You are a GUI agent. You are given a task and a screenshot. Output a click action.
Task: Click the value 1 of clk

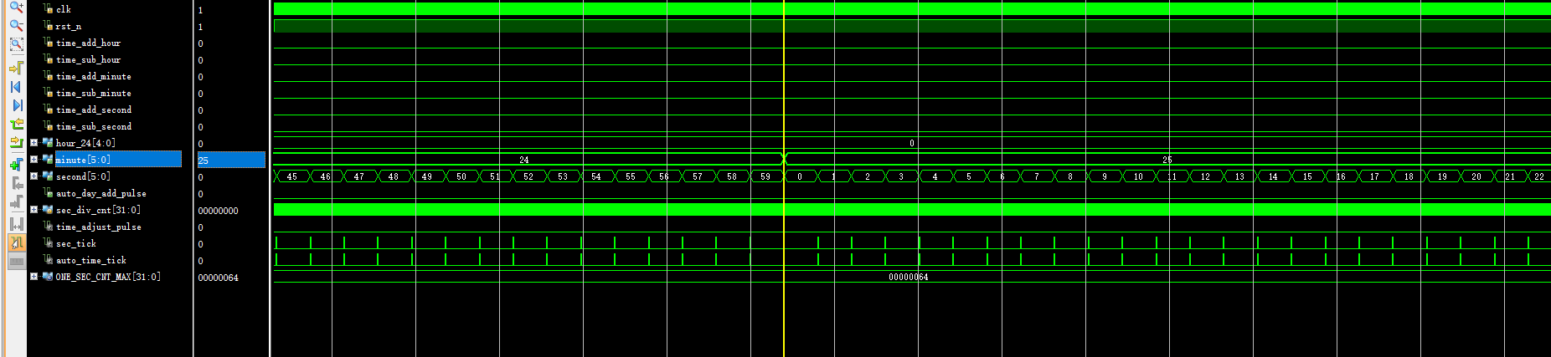coord(200,10)
